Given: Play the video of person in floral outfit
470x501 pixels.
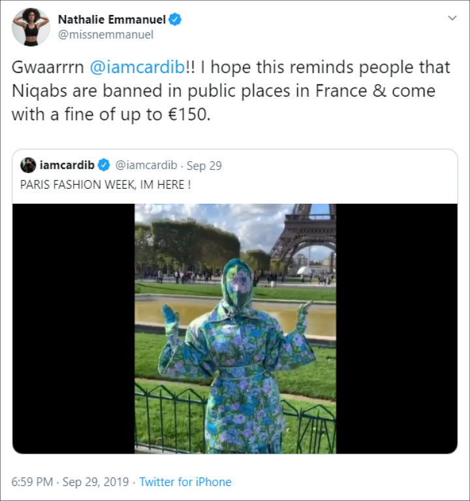Looking at the screenshot, I should 235,329.
